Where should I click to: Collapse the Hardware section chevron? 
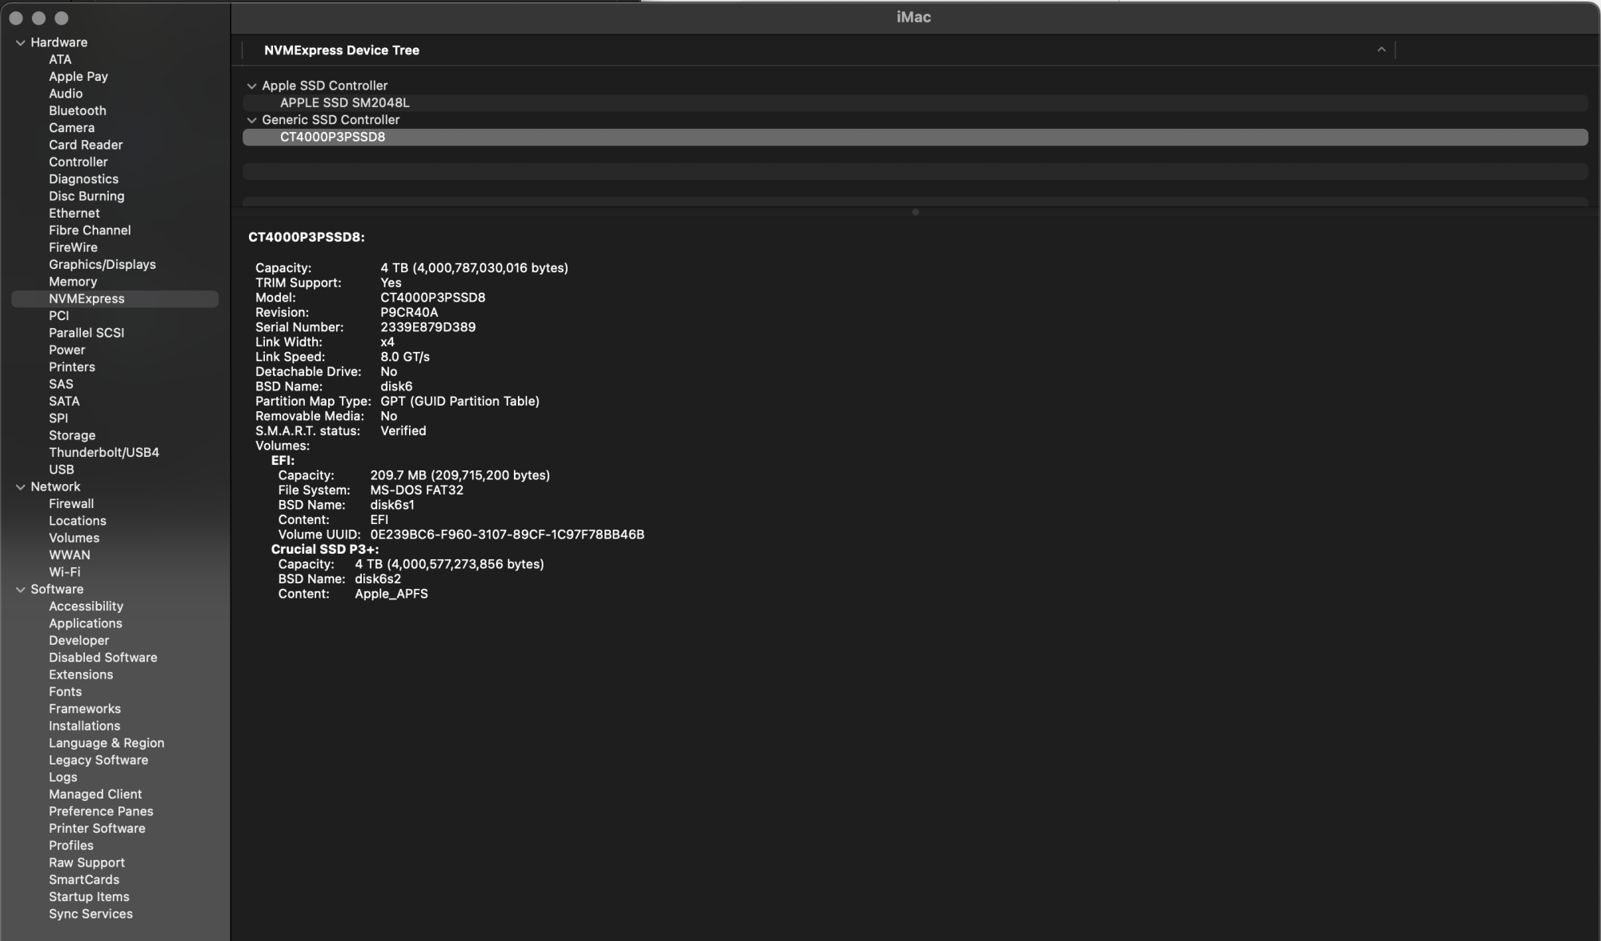(x=21, y=42)
